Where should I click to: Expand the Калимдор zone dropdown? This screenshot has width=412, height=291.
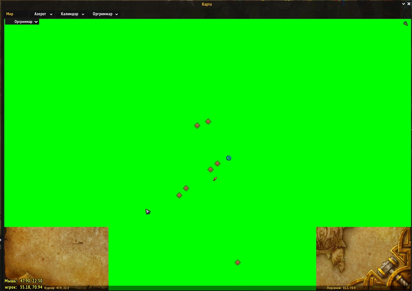tap(72, 14)
